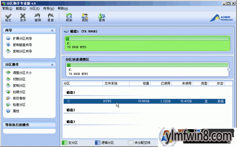Choose 创建分区 operation
Screen dimensions: 237x147
[x=19, y=92]
